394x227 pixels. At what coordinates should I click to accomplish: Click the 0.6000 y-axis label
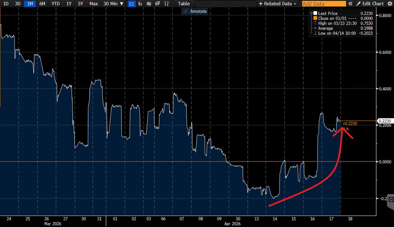point(384,52)
